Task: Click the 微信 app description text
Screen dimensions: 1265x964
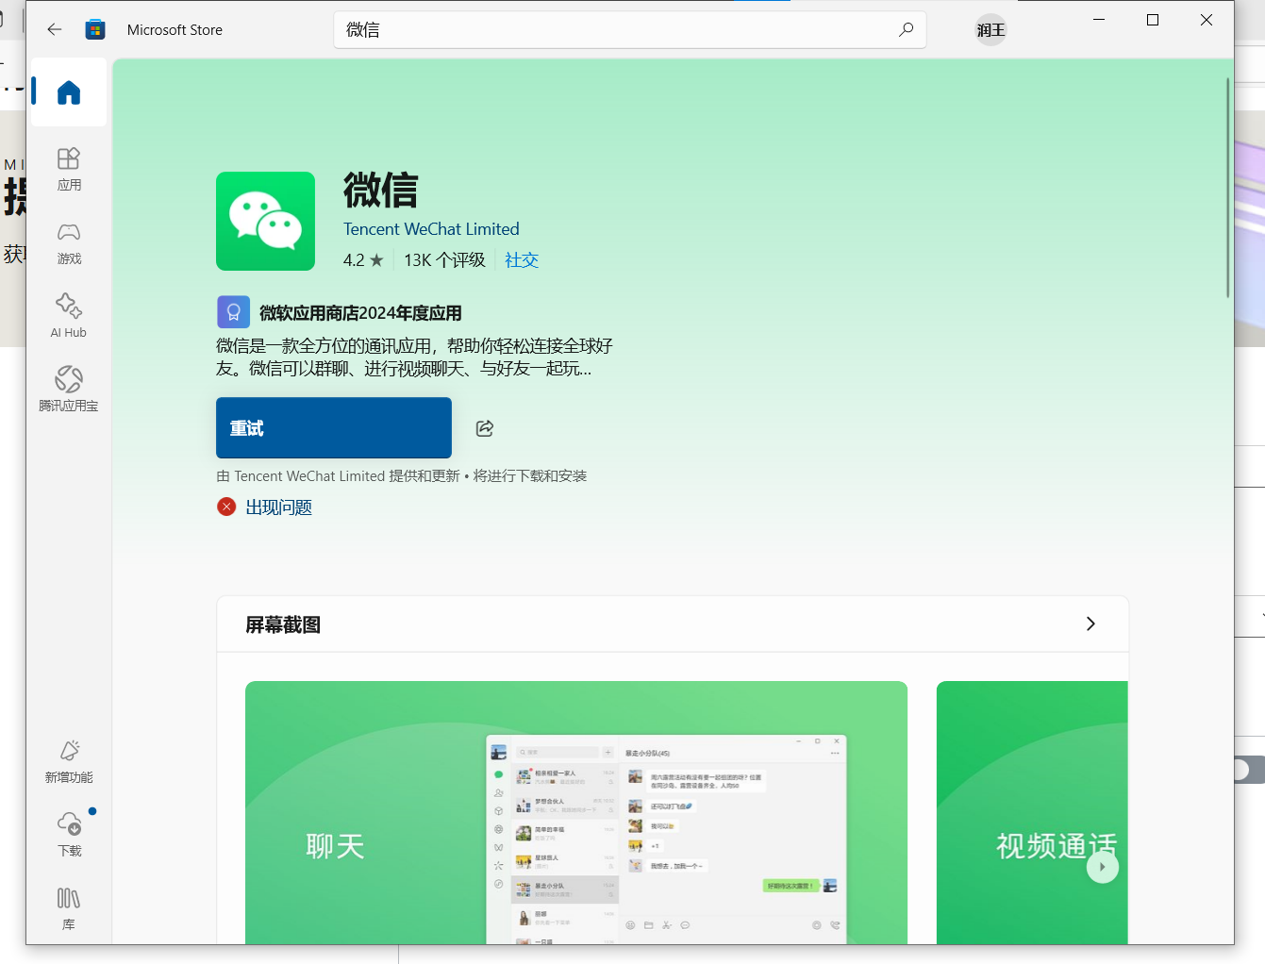Action: pos(414,357)
